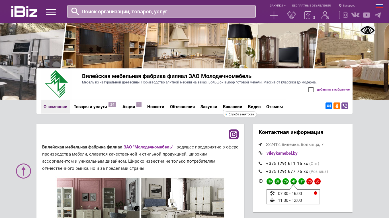Switch language via Russian flag
This screenshot has height=218, width=389.
click(x=379, y=6)
